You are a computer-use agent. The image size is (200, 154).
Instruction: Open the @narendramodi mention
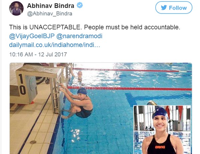[79, 36]
